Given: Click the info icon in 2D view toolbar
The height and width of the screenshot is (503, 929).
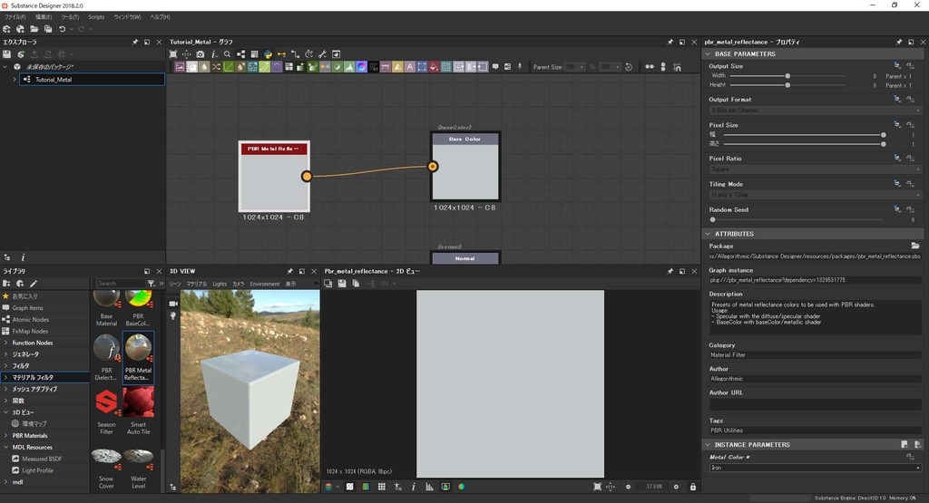Looking at the screenshot, I should coord(413,487).
